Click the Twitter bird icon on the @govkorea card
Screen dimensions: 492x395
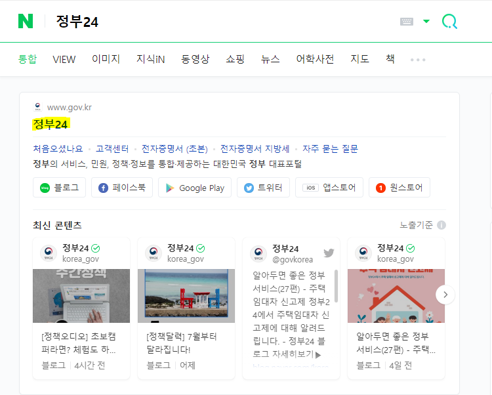coord(329,253)
